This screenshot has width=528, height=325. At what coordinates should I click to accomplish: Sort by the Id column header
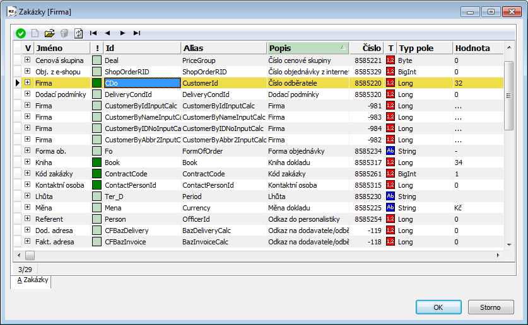click(142, 48)
